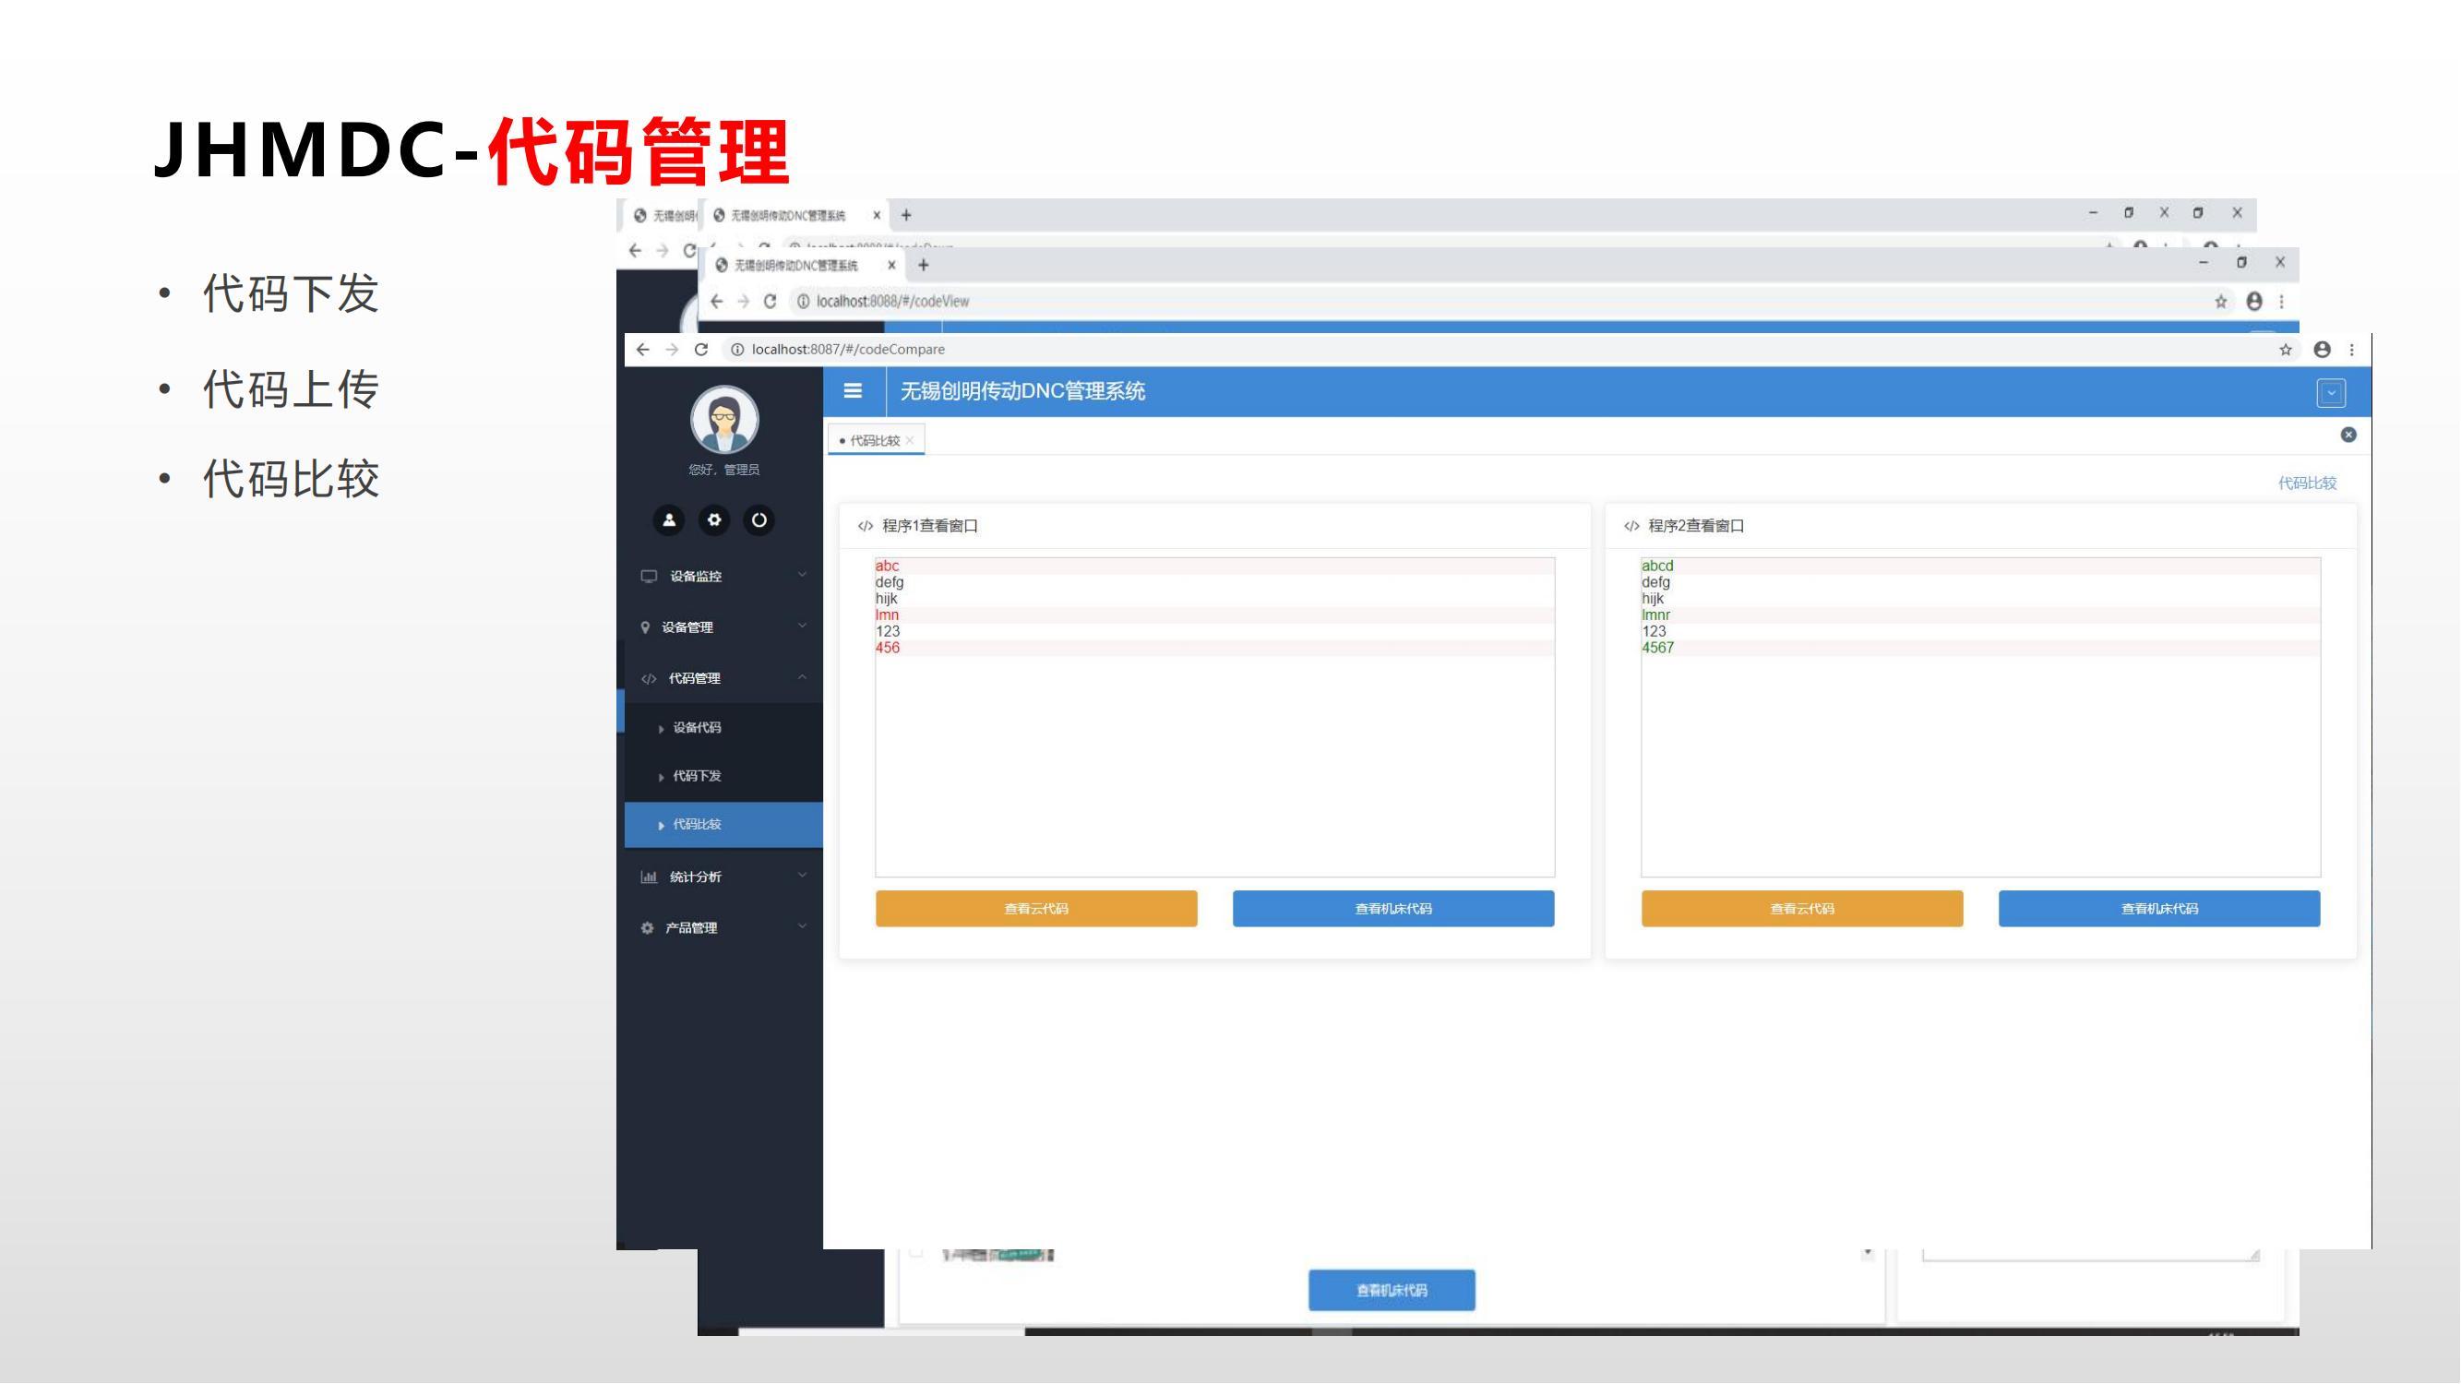Bookmark codeCompare page with star icon
Viewport: 2461px width, 1384px height.
coord(2285,350)
